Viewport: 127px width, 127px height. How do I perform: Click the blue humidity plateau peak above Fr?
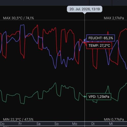click(22, 25)
